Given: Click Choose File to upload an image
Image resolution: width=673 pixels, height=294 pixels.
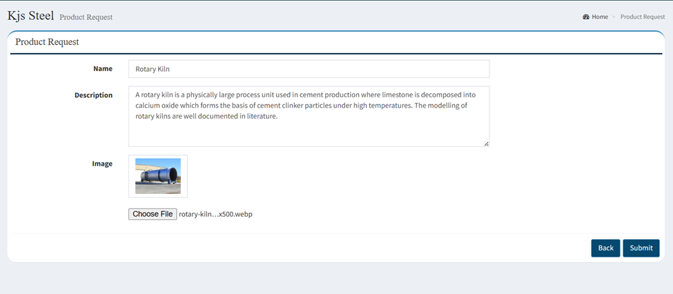Looking at the screenshot, I should pos(153,214).
